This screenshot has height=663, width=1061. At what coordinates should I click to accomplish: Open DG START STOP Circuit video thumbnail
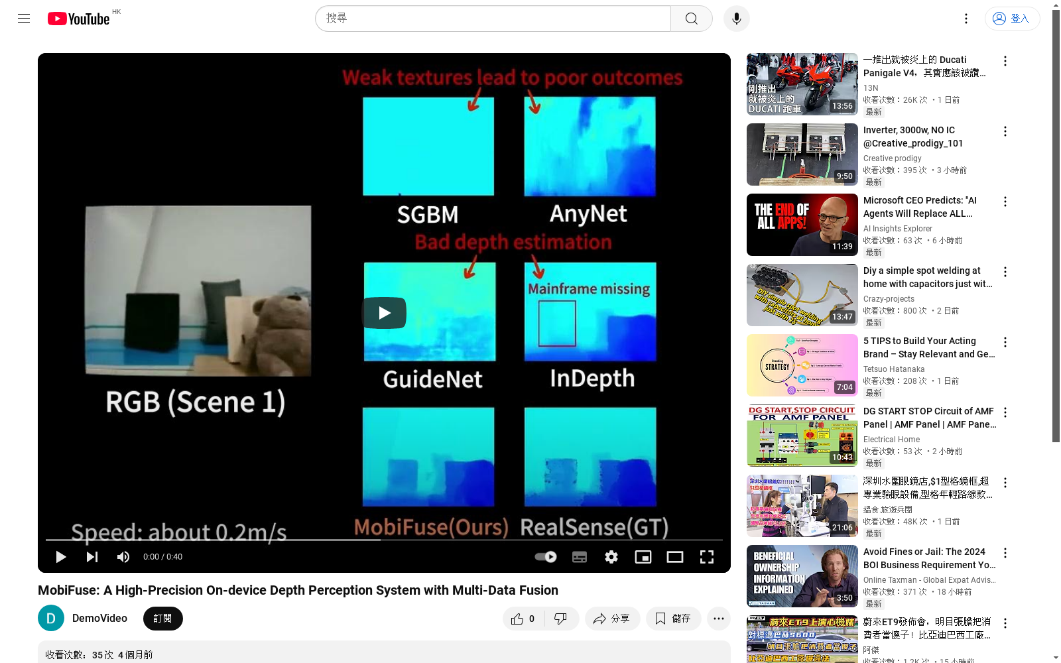[x=802, y=436]
